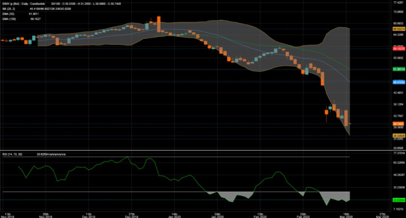Click the blue 46.41950 price tag

click(398, 81)
